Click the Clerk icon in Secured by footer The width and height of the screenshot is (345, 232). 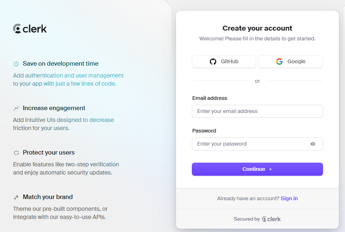(264, 219)
